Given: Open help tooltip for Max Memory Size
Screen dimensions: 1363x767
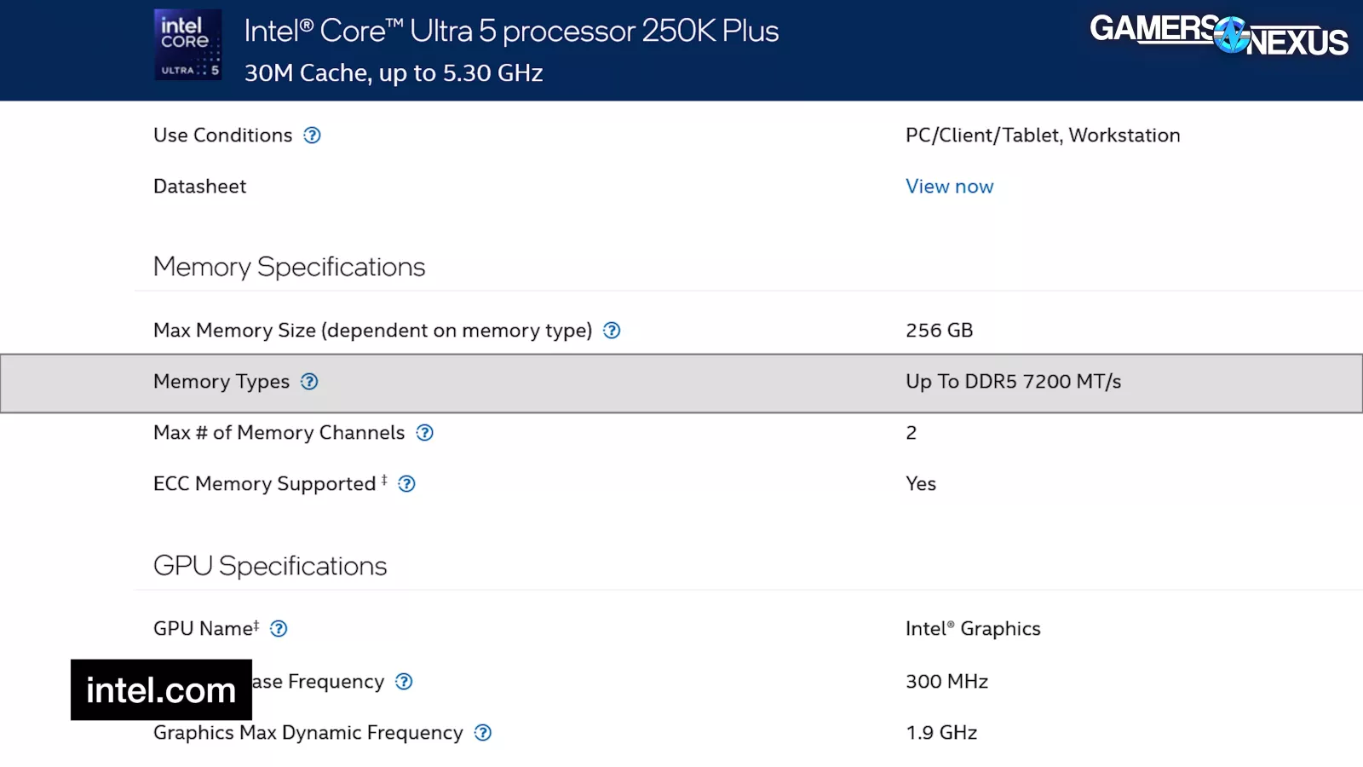Looking at the screenshot, I should (612, 331).
